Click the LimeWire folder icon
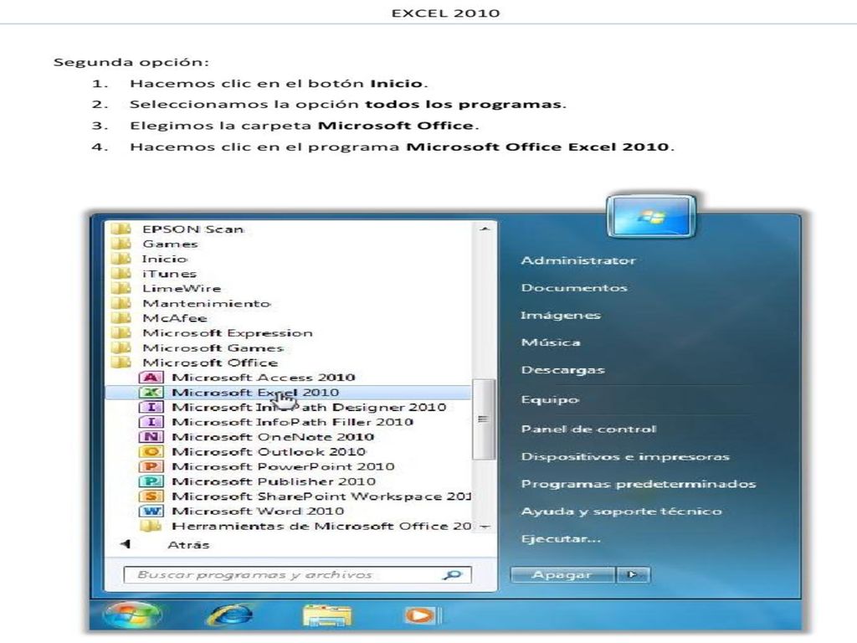The width and height of the screenshot is (857, 643). tap(121, 288)
